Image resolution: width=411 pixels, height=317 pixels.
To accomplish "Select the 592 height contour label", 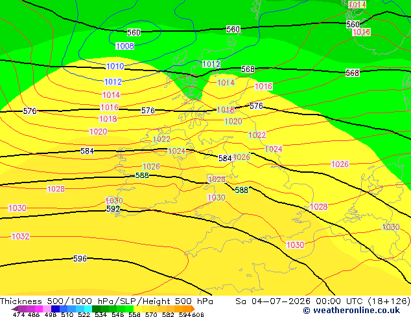I will (113, 209).
